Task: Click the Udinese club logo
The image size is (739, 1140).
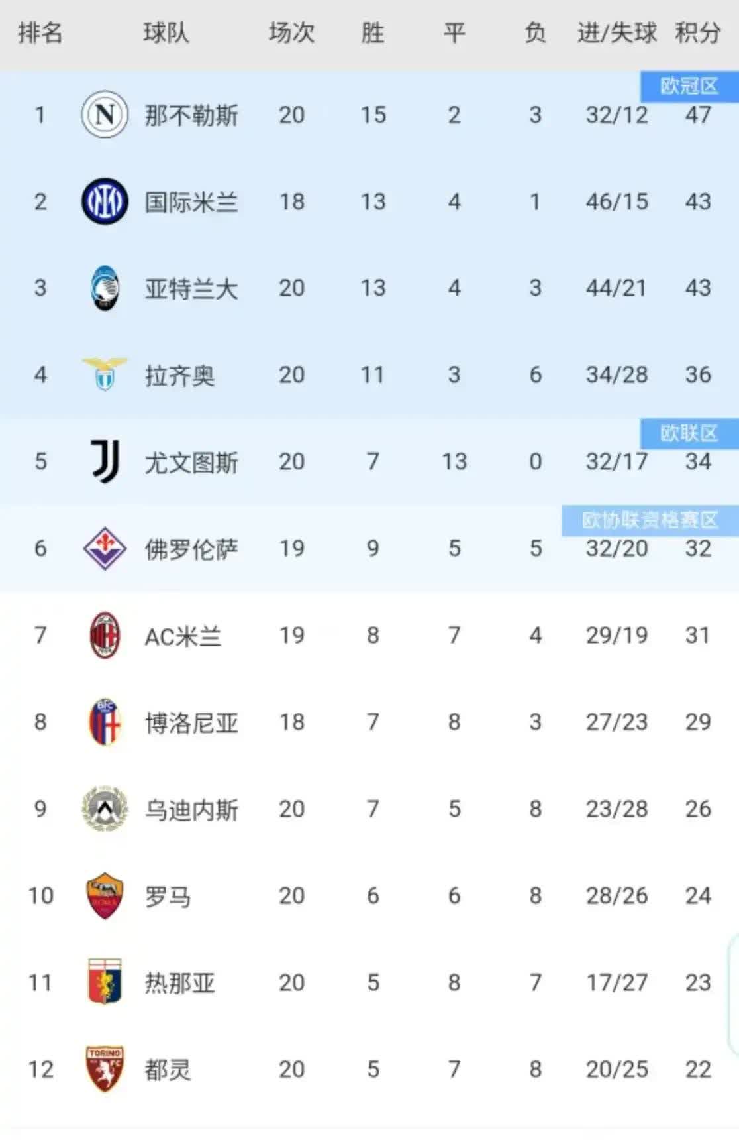Action: pyautogui.click(x=105, y=809)
